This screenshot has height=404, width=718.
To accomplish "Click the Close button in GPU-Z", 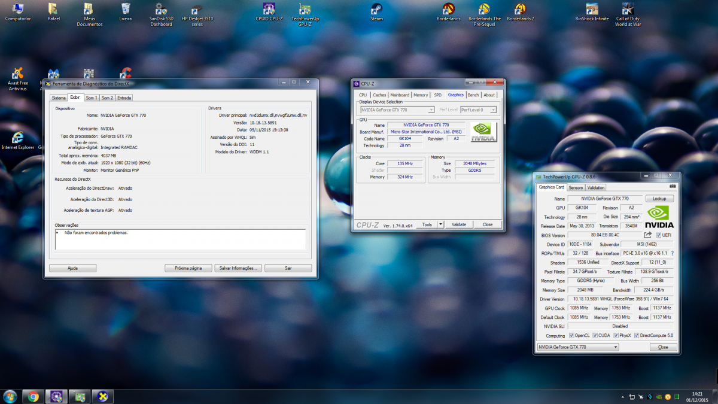I will click(663, 347).
